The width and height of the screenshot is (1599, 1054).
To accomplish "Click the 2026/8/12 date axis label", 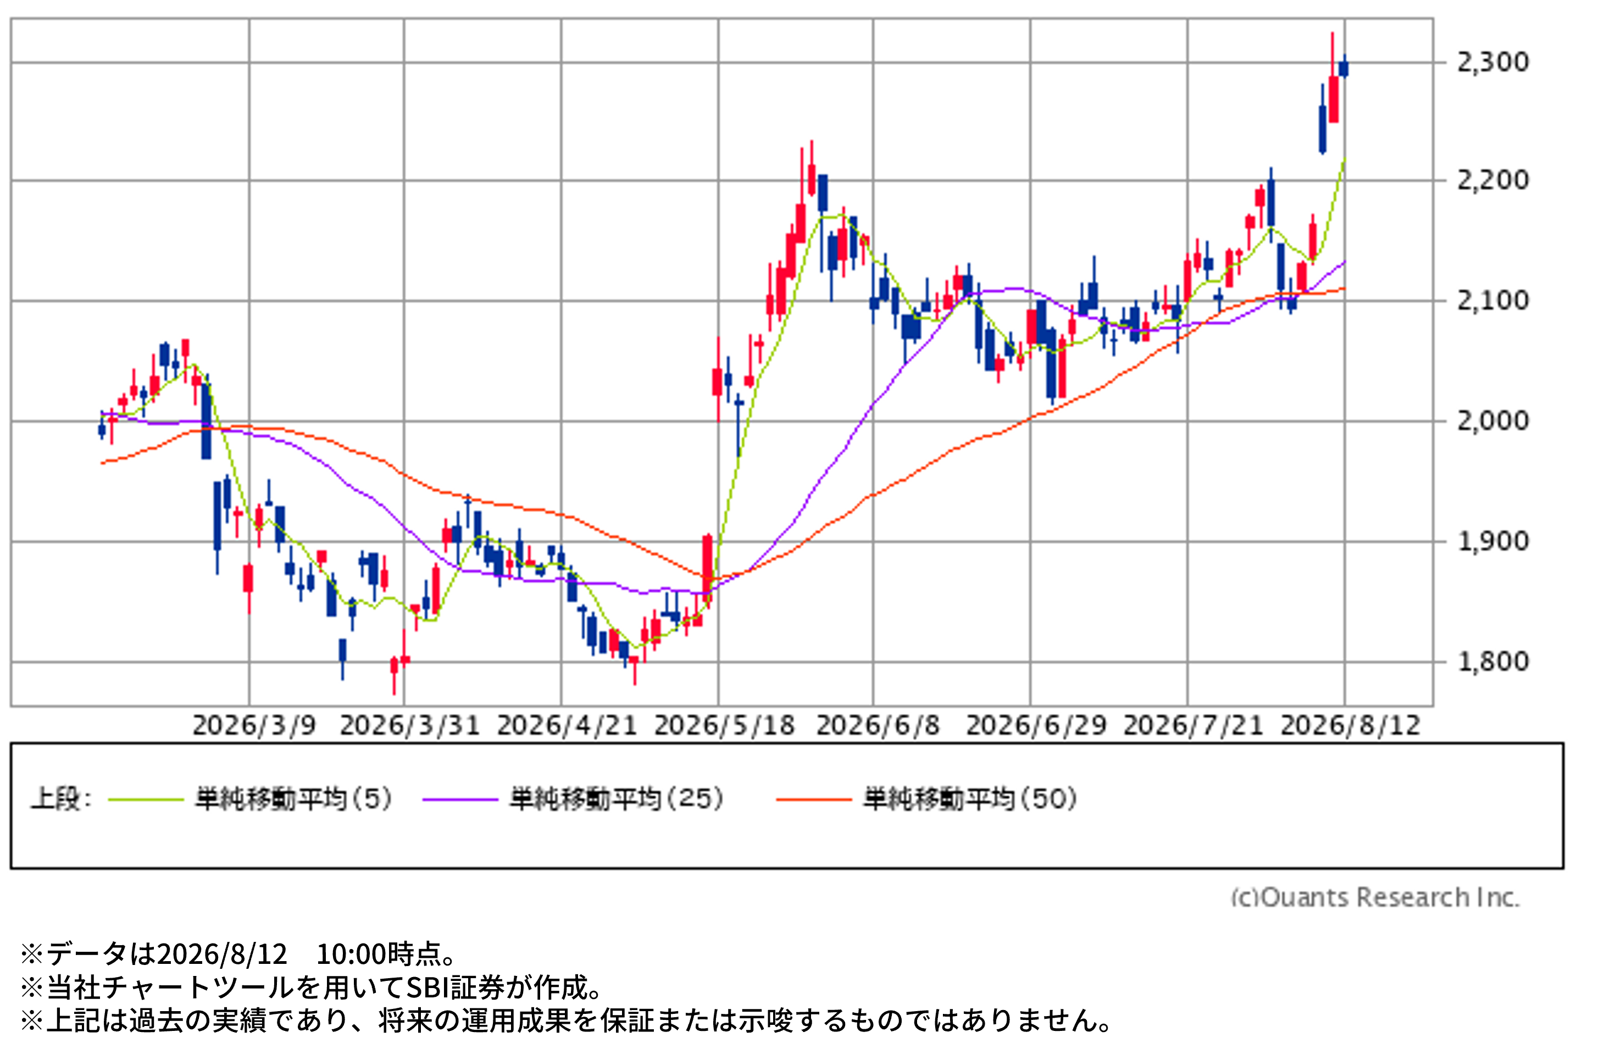I will pos(1350,726).
